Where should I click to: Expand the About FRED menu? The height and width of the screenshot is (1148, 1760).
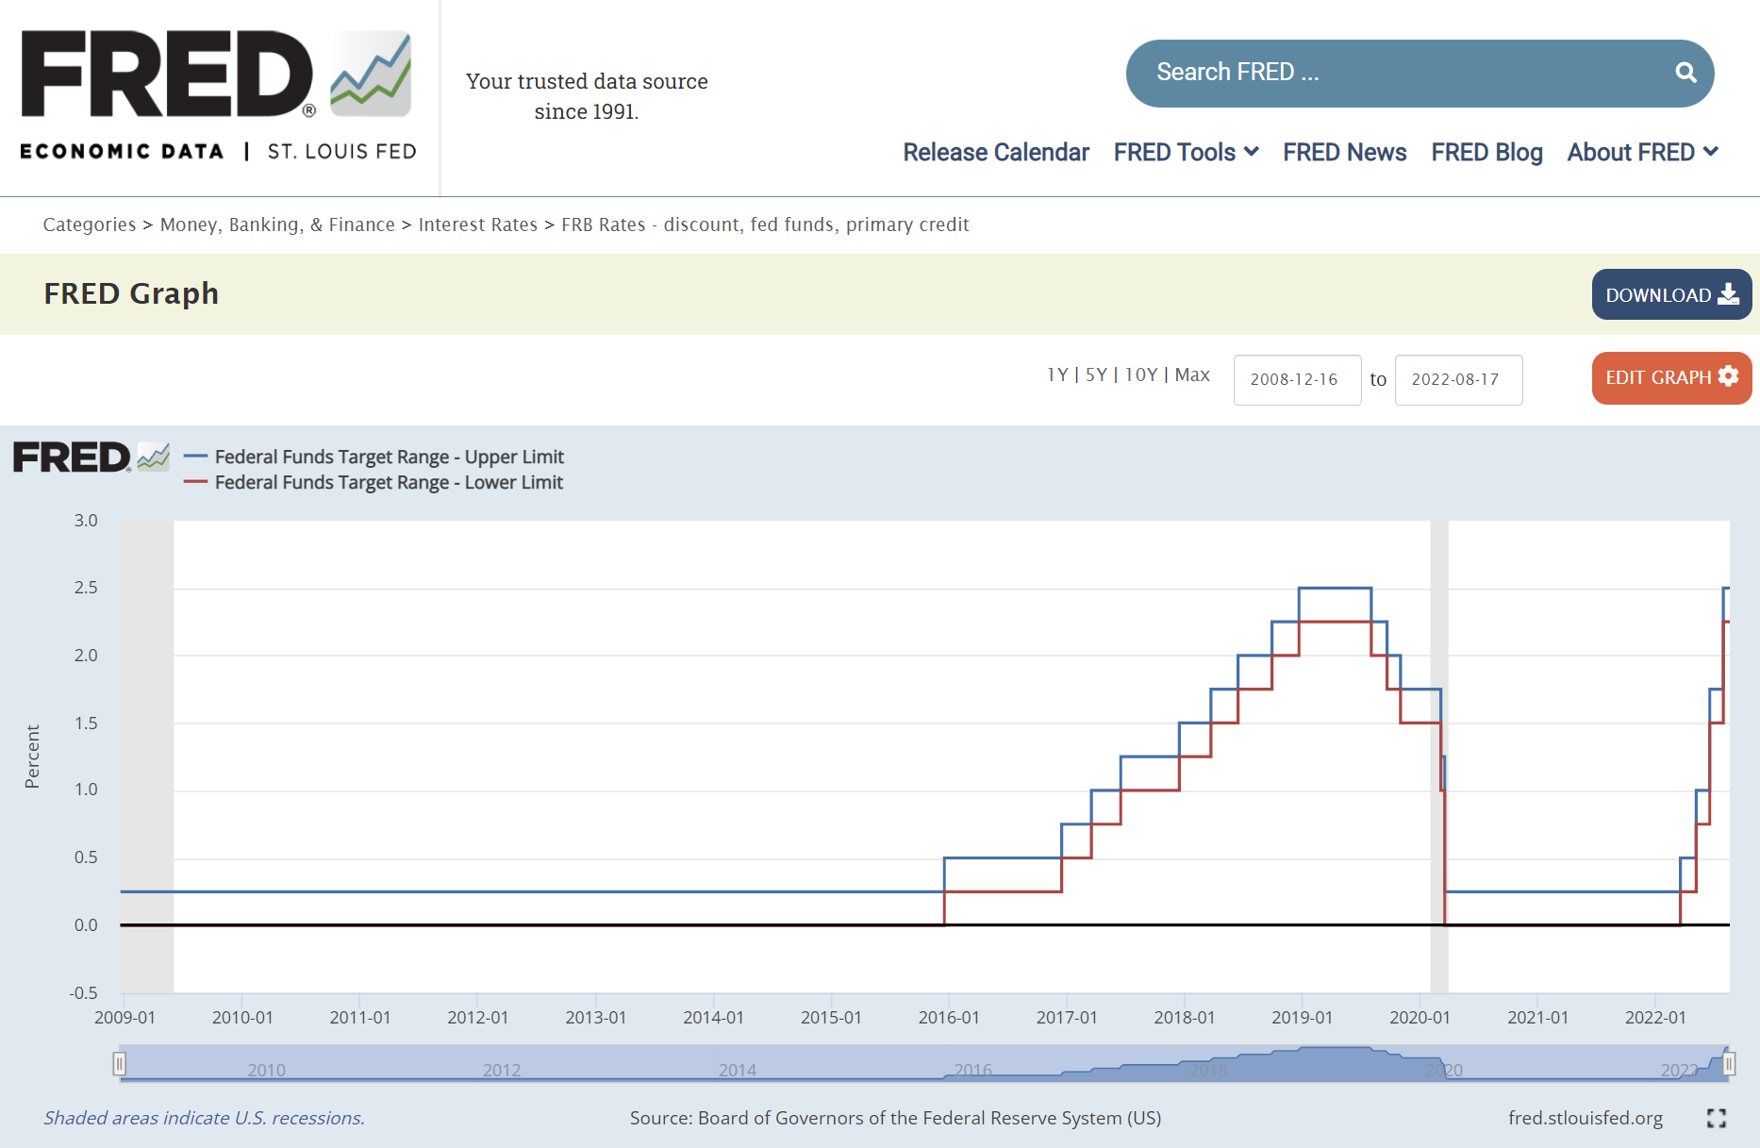(1642, 152)
